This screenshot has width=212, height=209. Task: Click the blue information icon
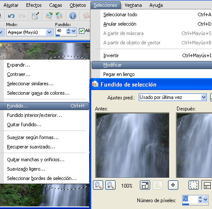pyautogui.click(x=73, y=16)
